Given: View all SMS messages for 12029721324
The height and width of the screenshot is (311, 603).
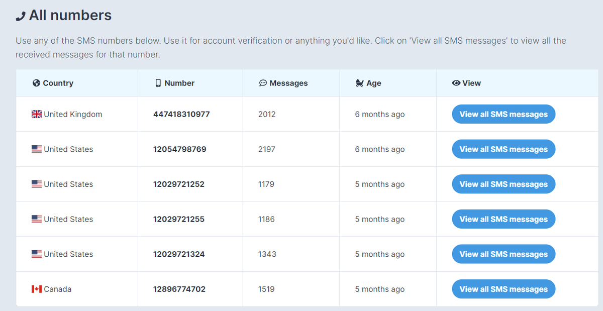Looking at the screenshot, I should click(504, 254).
